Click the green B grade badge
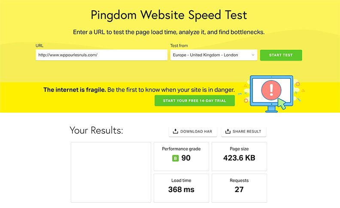The height and width of the screenshot is (208, 340). (x=175, y=158)
